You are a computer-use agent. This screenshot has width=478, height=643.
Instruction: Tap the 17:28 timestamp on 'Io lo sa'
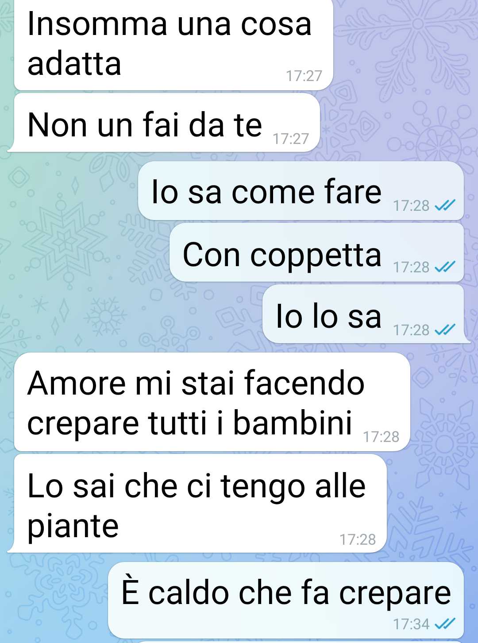tap(412, 330)
